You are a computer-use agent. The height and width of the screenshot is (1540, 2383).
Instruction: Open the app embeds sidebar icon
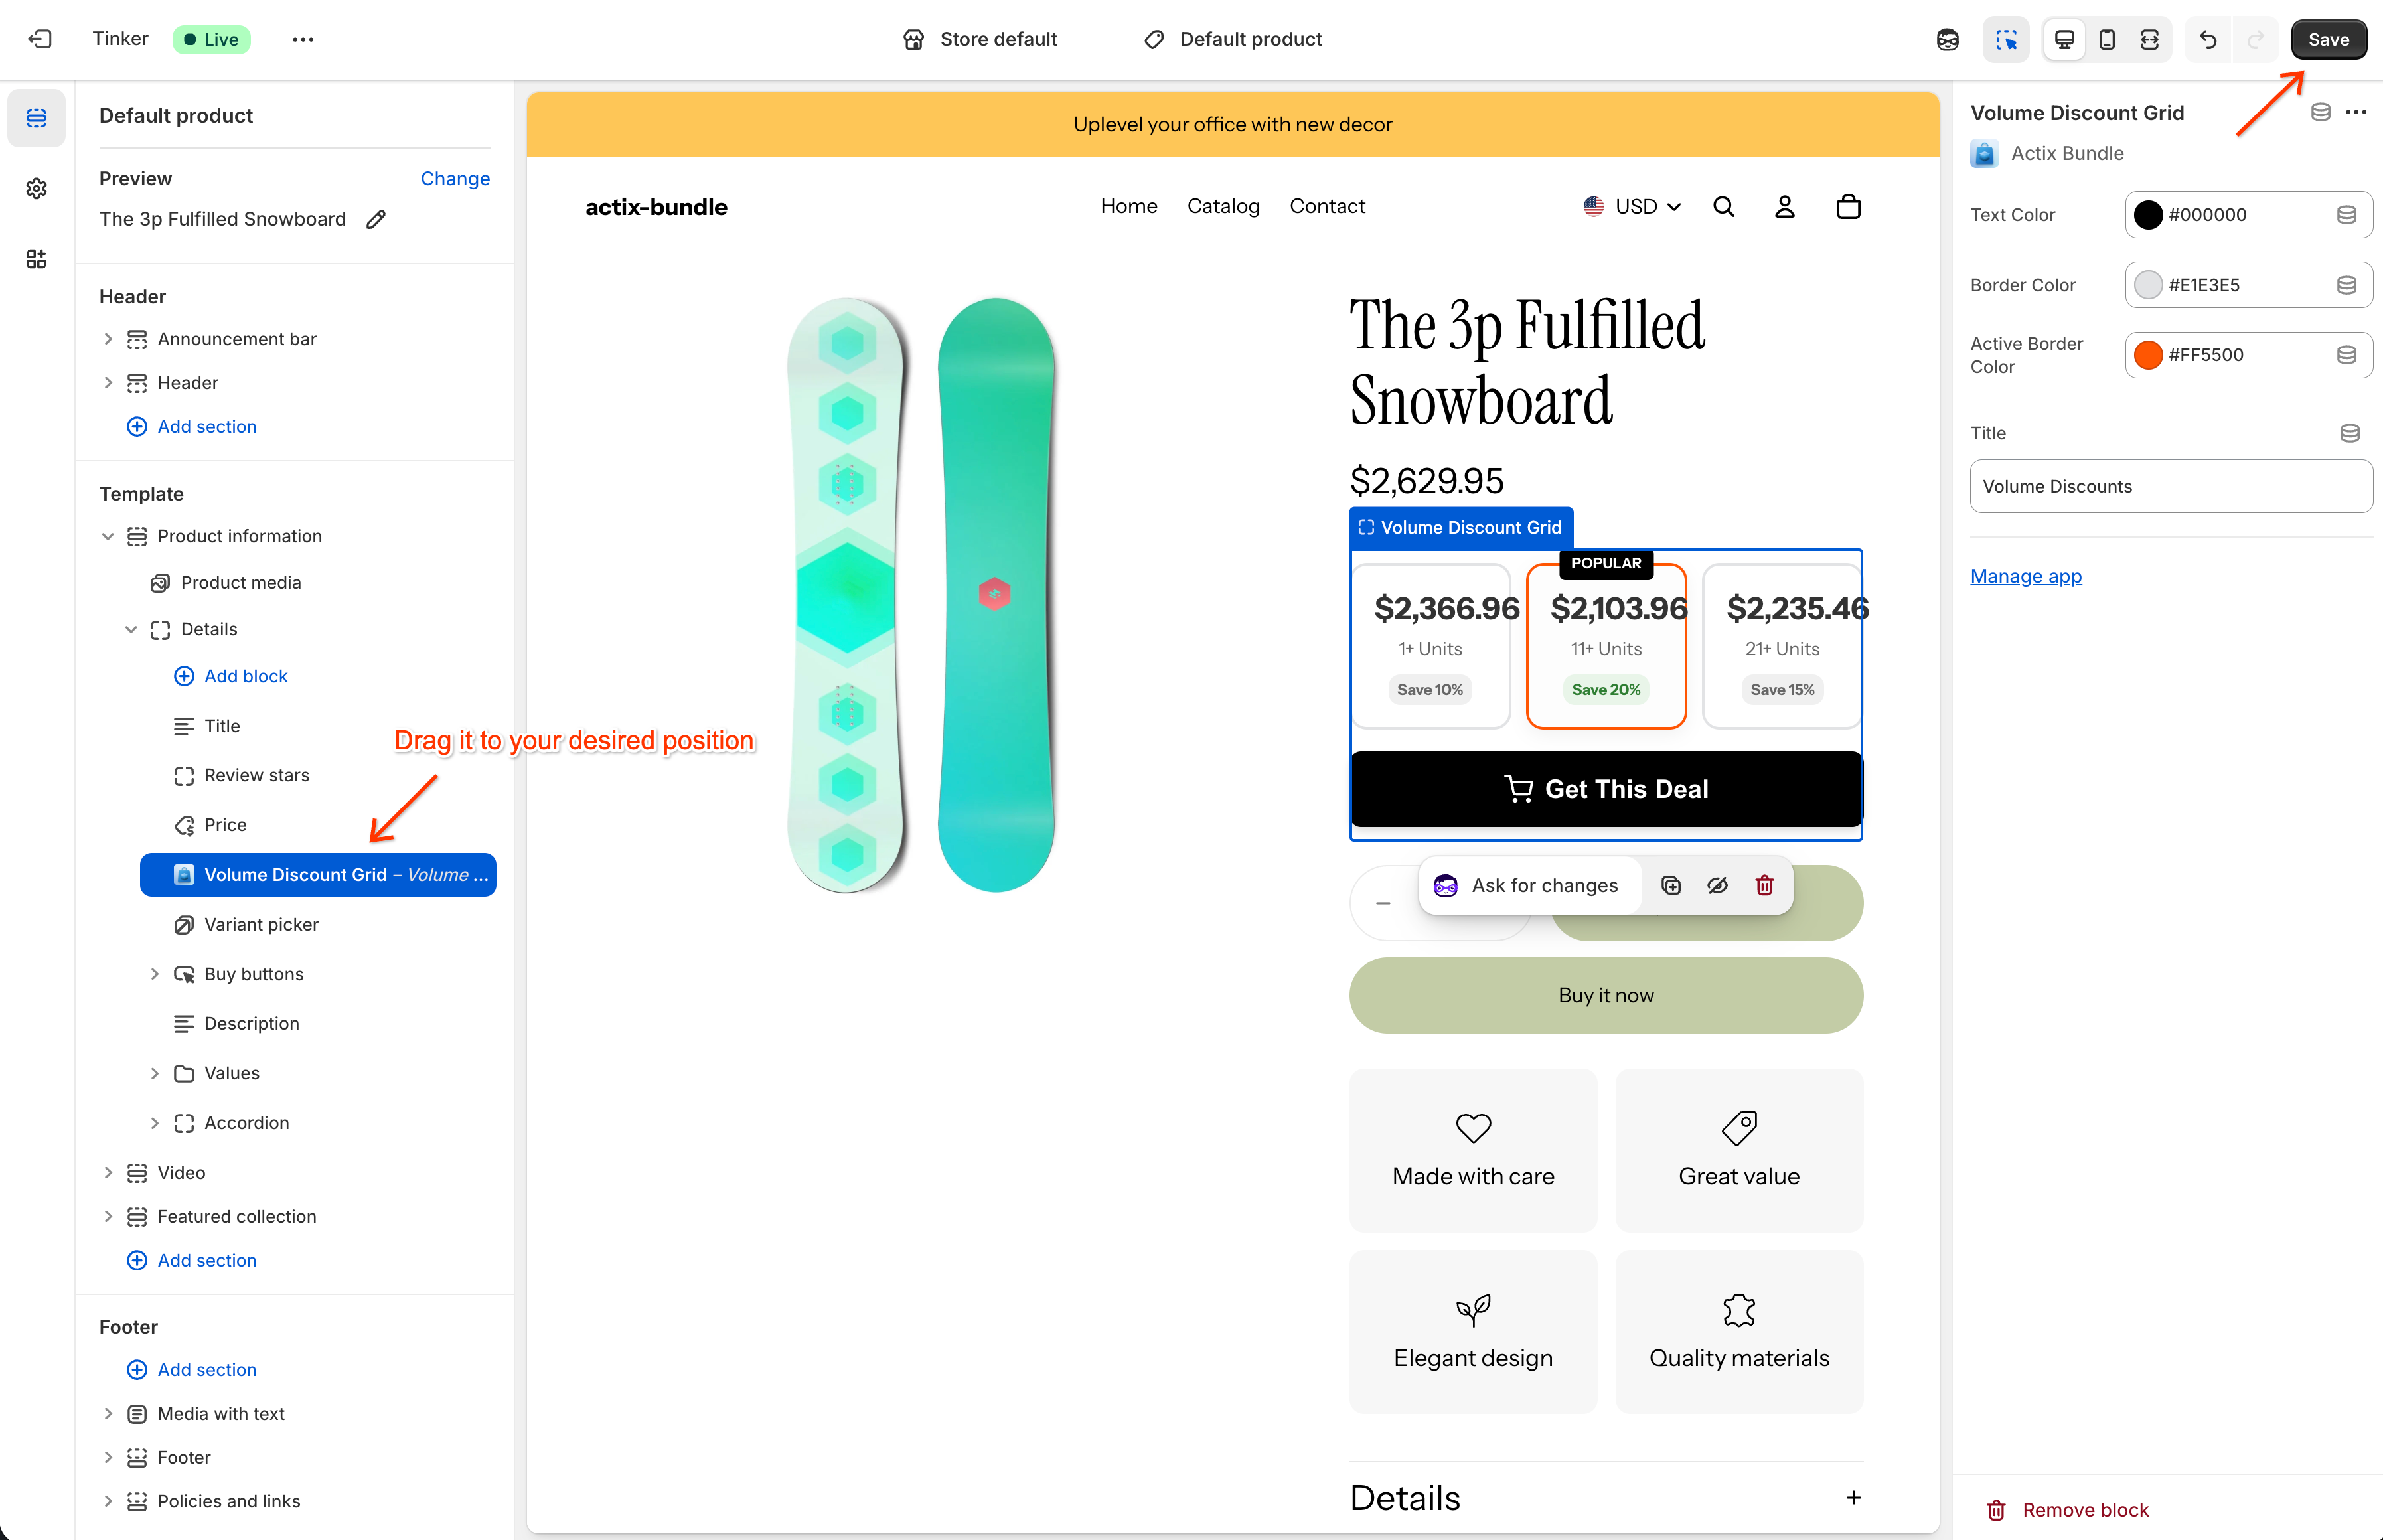pos(37,259)
